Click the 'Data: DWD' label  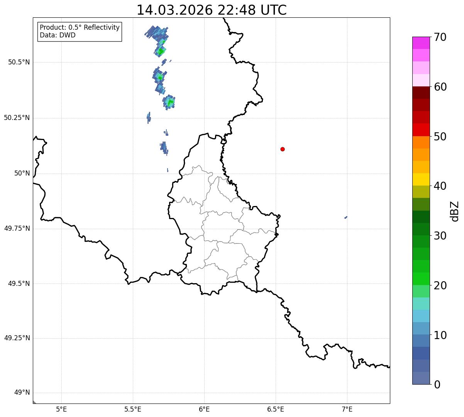[x=58, y=35]
